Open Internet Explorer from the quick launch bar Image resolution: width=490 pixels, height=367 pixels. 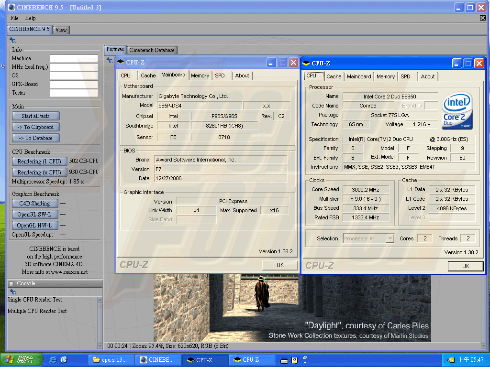(53, 359)
